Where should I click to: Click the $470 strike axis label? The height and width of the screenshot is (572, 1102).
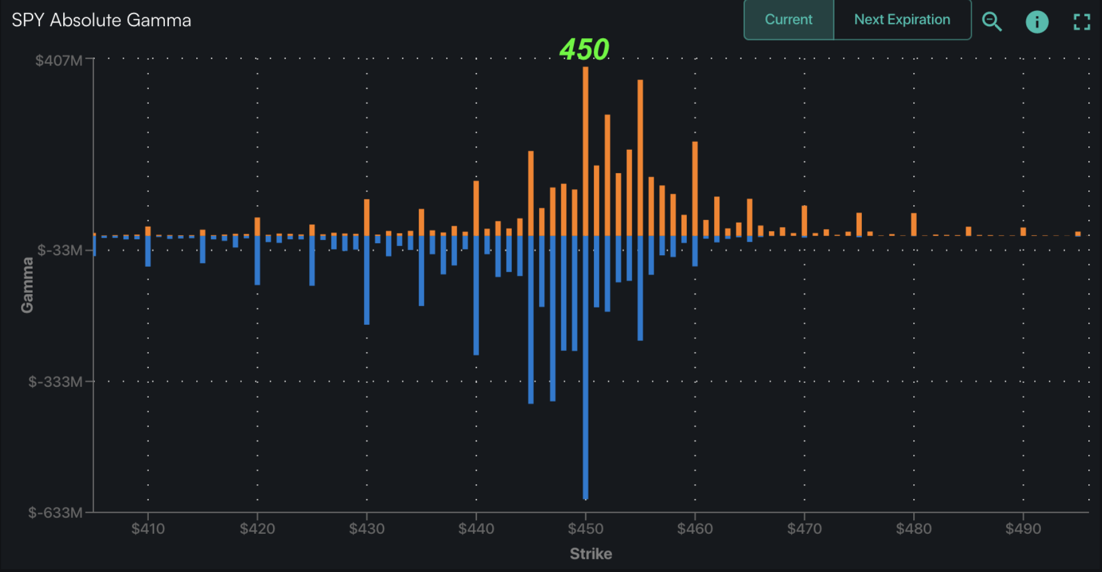pyautogui.click(x=804, y=529)
